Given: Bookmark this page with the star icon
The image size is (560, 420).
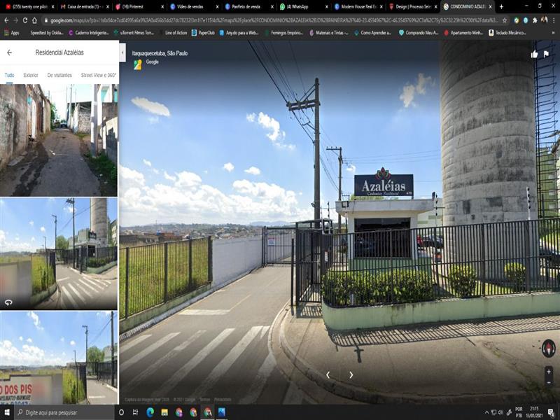Looking at the screenshot, I should pos(505,20).
